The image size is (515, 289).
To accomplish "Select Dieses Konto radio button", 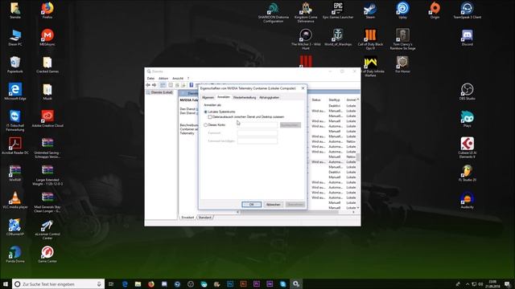I will (206, 125).
